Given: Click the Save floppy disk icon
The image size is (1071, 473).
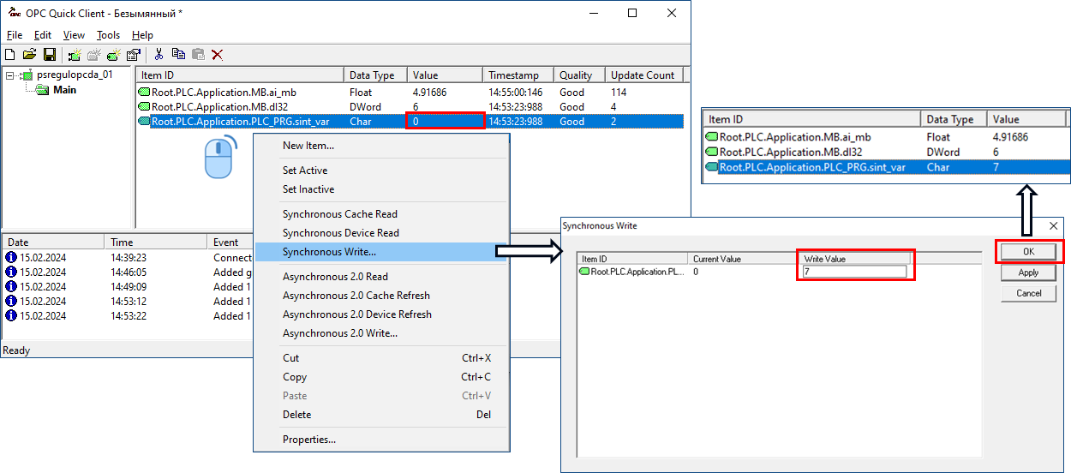Looking at the screenshot, I should pyautogui.click(x=50, y=55).
